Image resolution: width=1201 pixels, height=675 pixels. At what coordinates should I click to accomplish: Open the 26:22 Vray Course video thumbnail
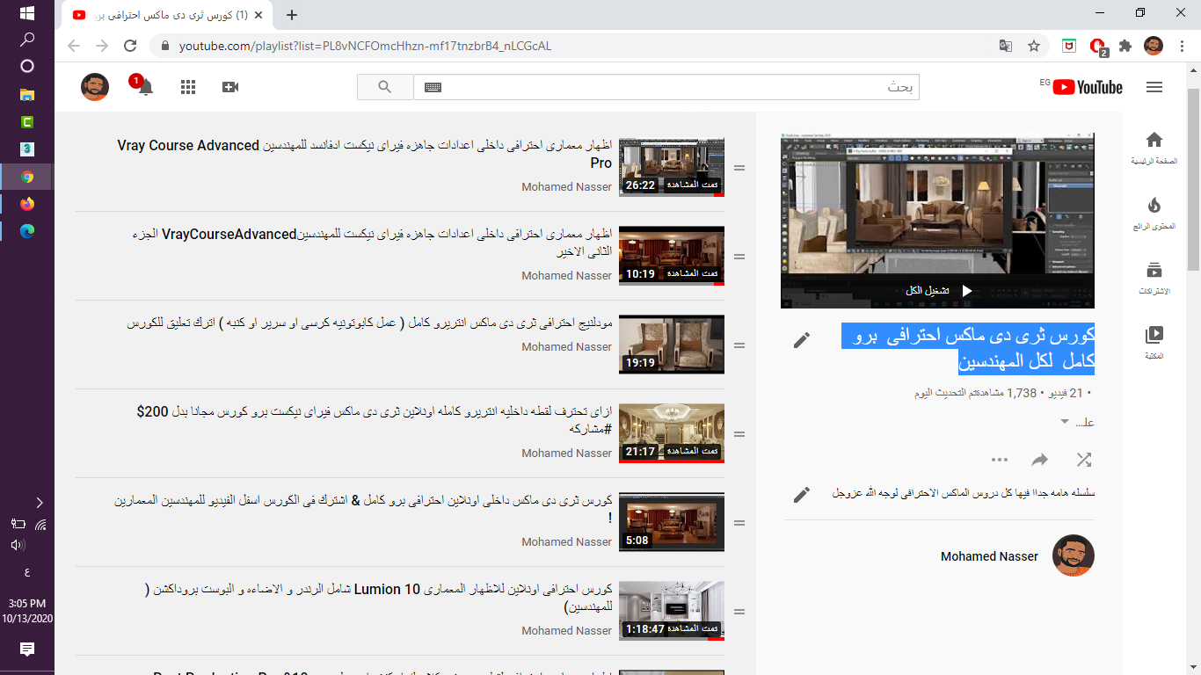672,167
